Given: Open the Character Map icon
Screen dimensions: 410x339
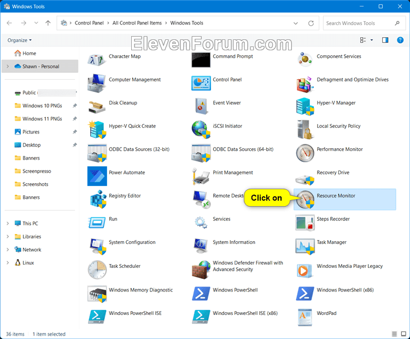Looking at the screenshot, I should (x=97, y=60).
